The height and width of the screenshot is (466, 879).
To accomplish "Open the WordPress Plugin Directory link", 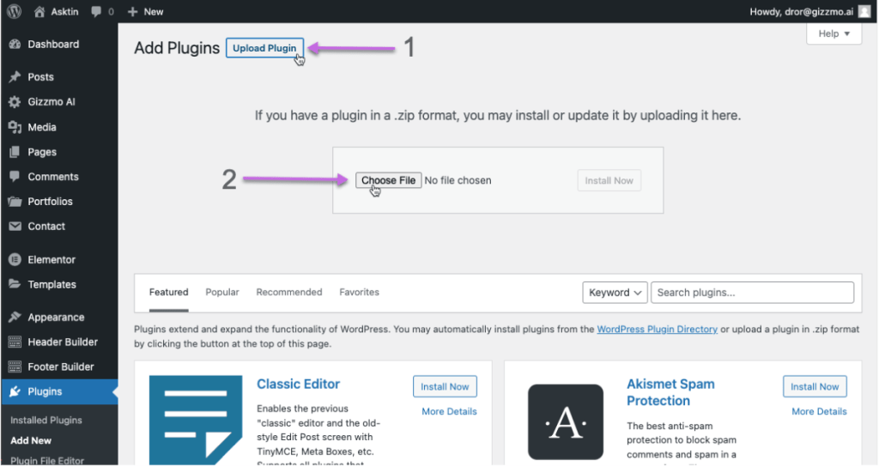I will point(657,330).
